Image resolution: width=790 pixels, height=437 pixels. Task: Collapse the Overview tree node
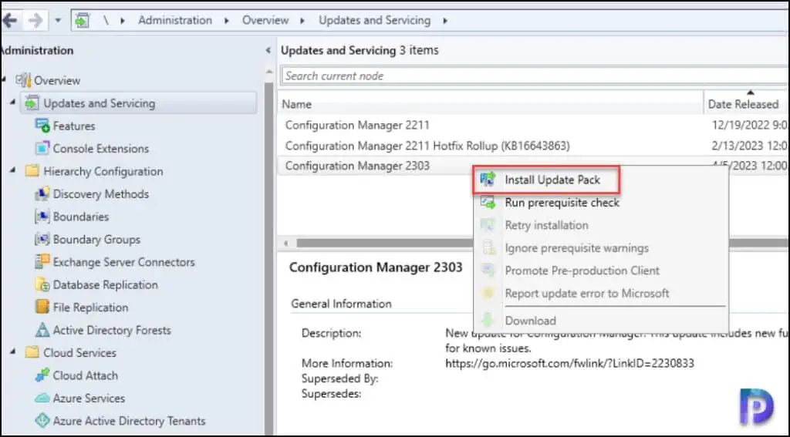pyautogui.click(x=5, y=79)
